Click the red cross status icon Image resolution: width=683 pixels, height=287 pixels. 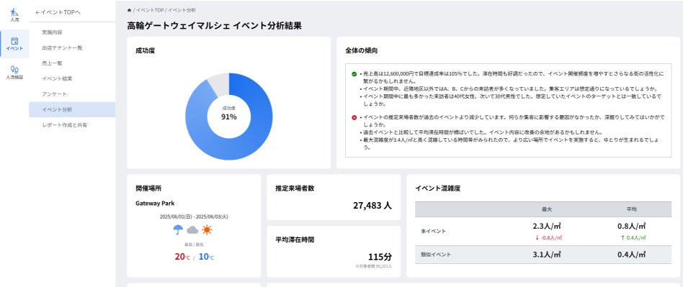point(354,117)
